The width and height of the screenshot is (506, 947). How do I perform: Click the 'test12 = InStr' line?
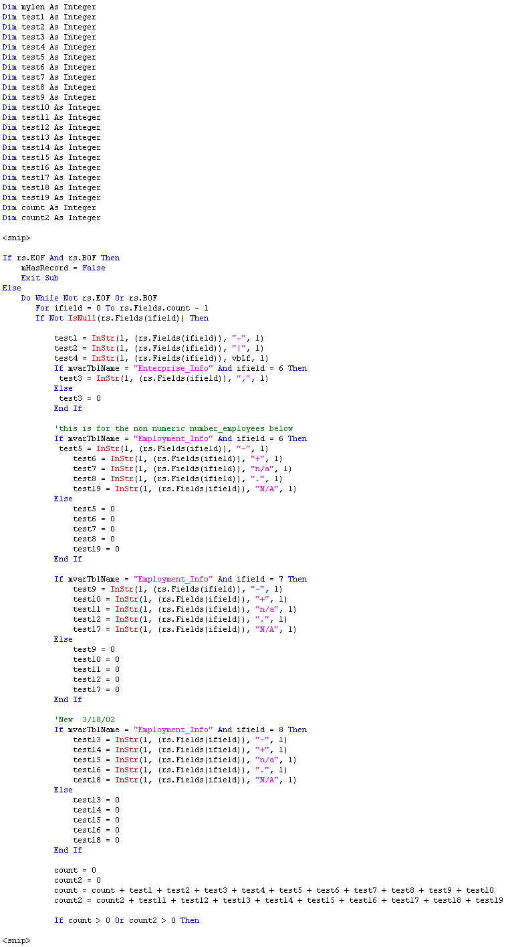tap(180, 619)
